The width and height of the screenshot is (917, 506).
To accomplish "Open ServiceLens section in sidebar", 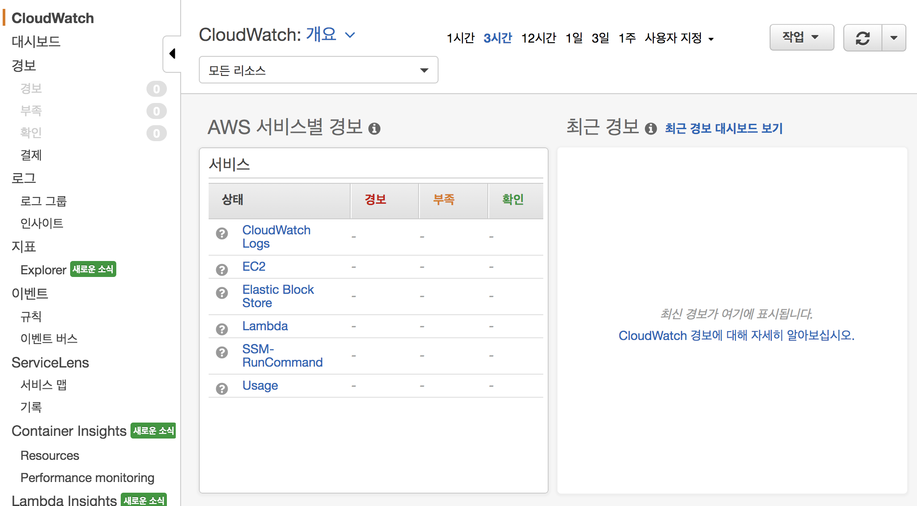I will pos(50,363).
